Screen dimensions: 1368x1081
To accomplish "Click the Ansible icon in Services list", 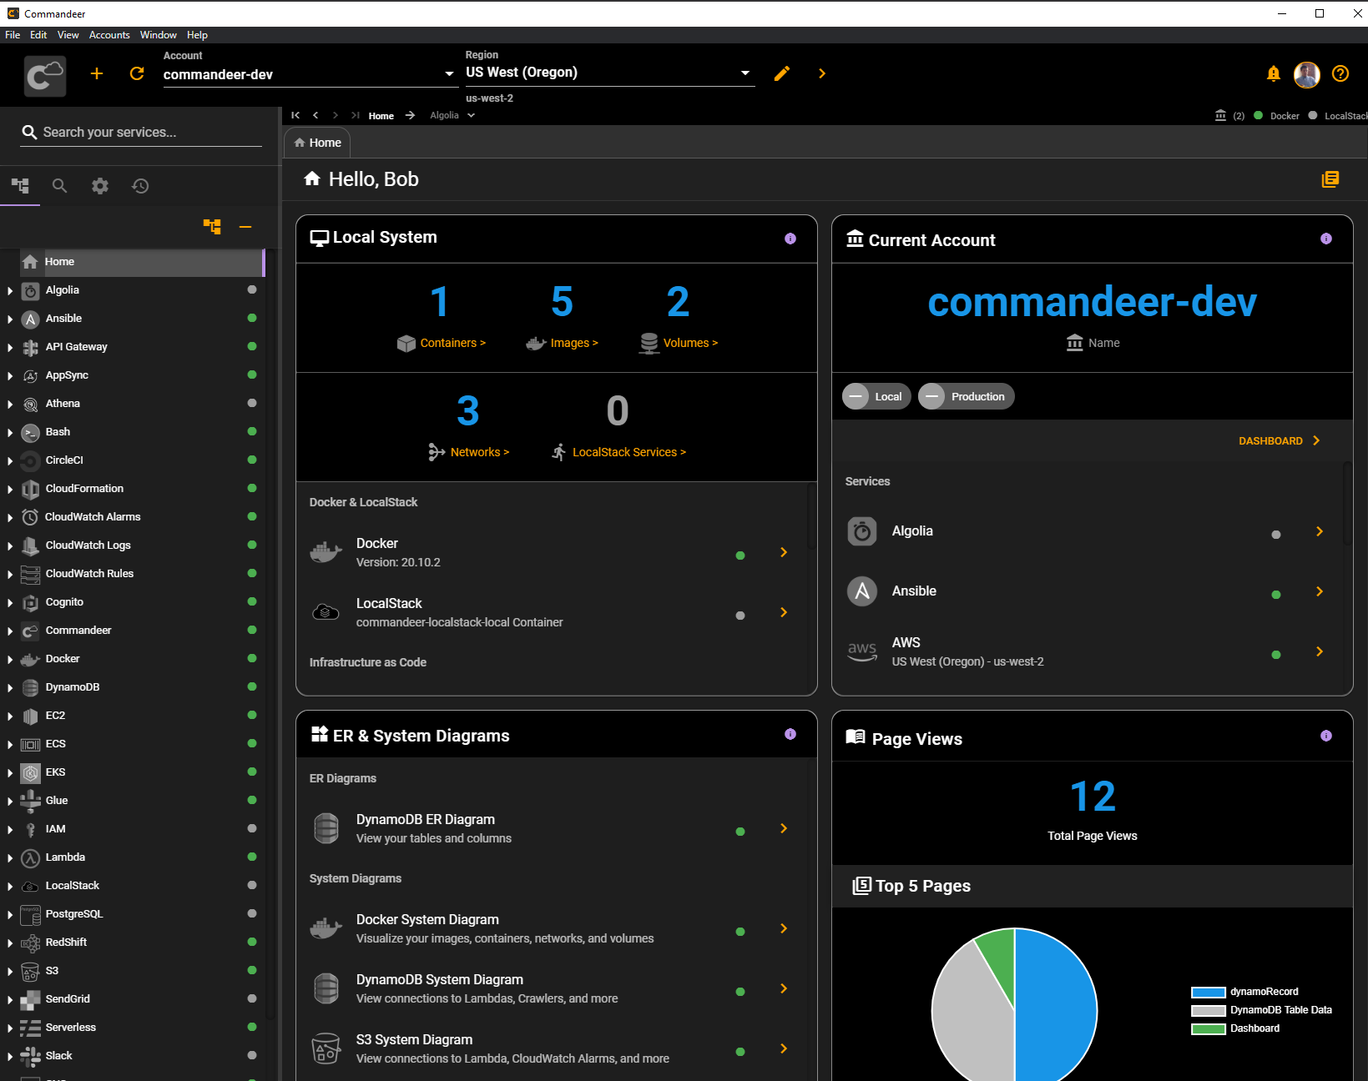I will tap(862, 591).
